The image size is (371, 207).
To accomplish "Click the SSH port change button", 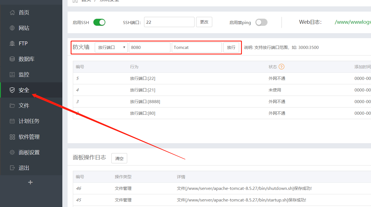I will pos(204,22).
